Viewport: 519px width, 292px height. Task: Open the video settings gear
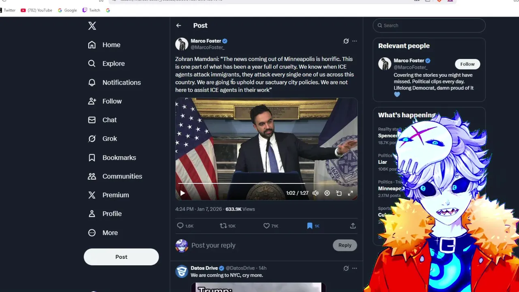pyautogui.click(x=327, y=193)
